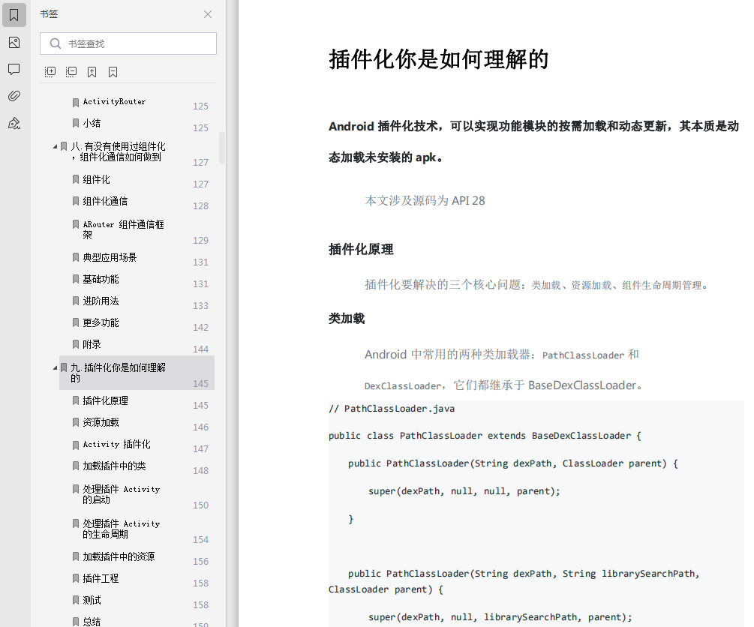Click page number 129 of ARouter row
754x627 pixels.
[x=200, y=241]
